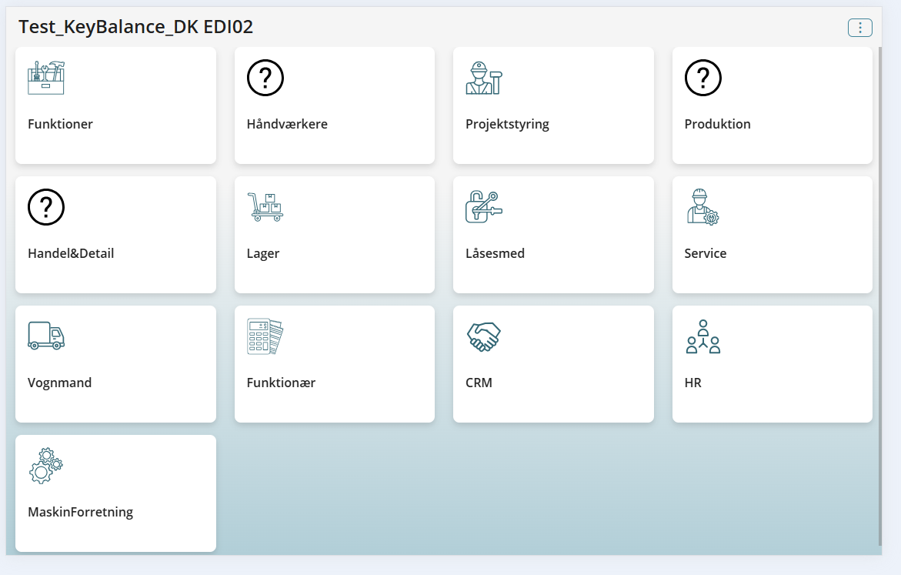Click the toolbox icon on Funktioner tile
Viewport: 901px width, 575px height.
tap(46, 77)
